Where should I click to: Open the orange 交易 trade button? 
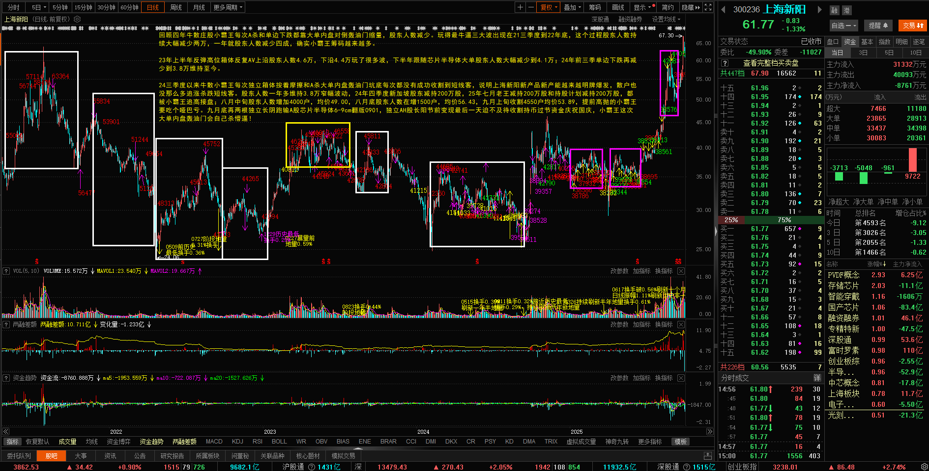pyautogui.click(x=913, y=26)
